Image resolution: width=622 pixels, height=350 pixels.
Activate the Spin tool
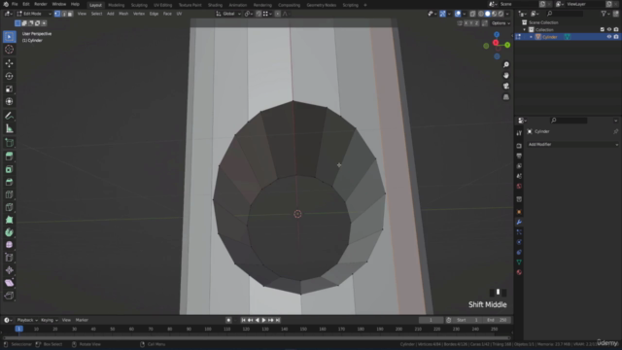click(9, 232)
